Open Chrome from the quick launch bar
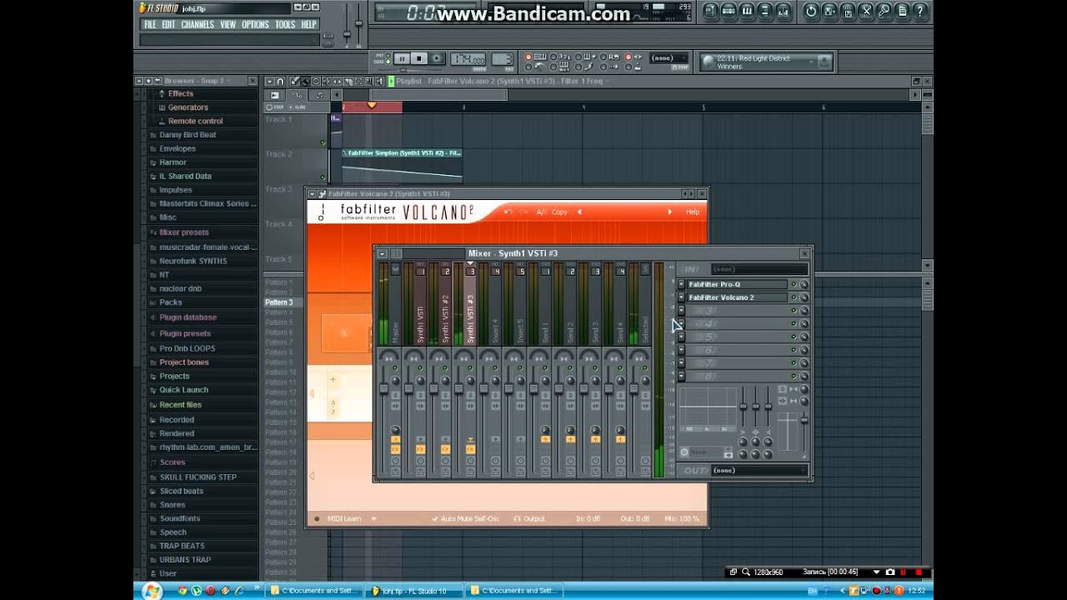 point(183,591)
